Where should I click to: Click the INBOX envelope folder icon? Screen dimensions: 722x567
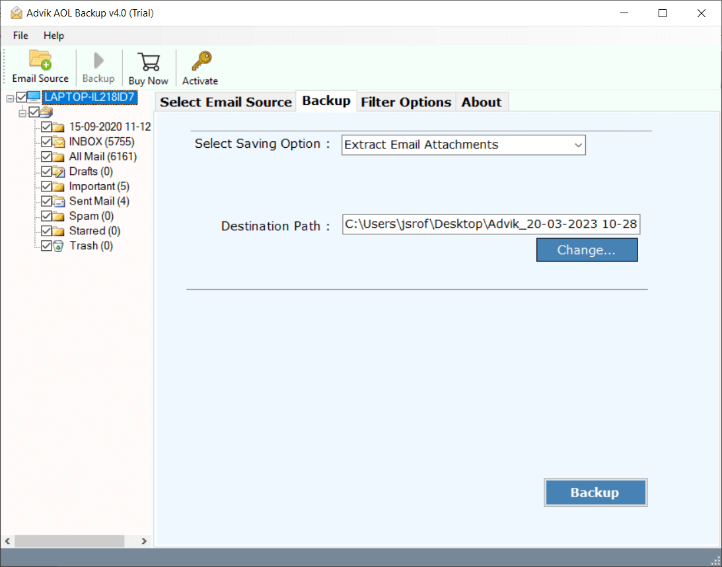tap(59, 142)
